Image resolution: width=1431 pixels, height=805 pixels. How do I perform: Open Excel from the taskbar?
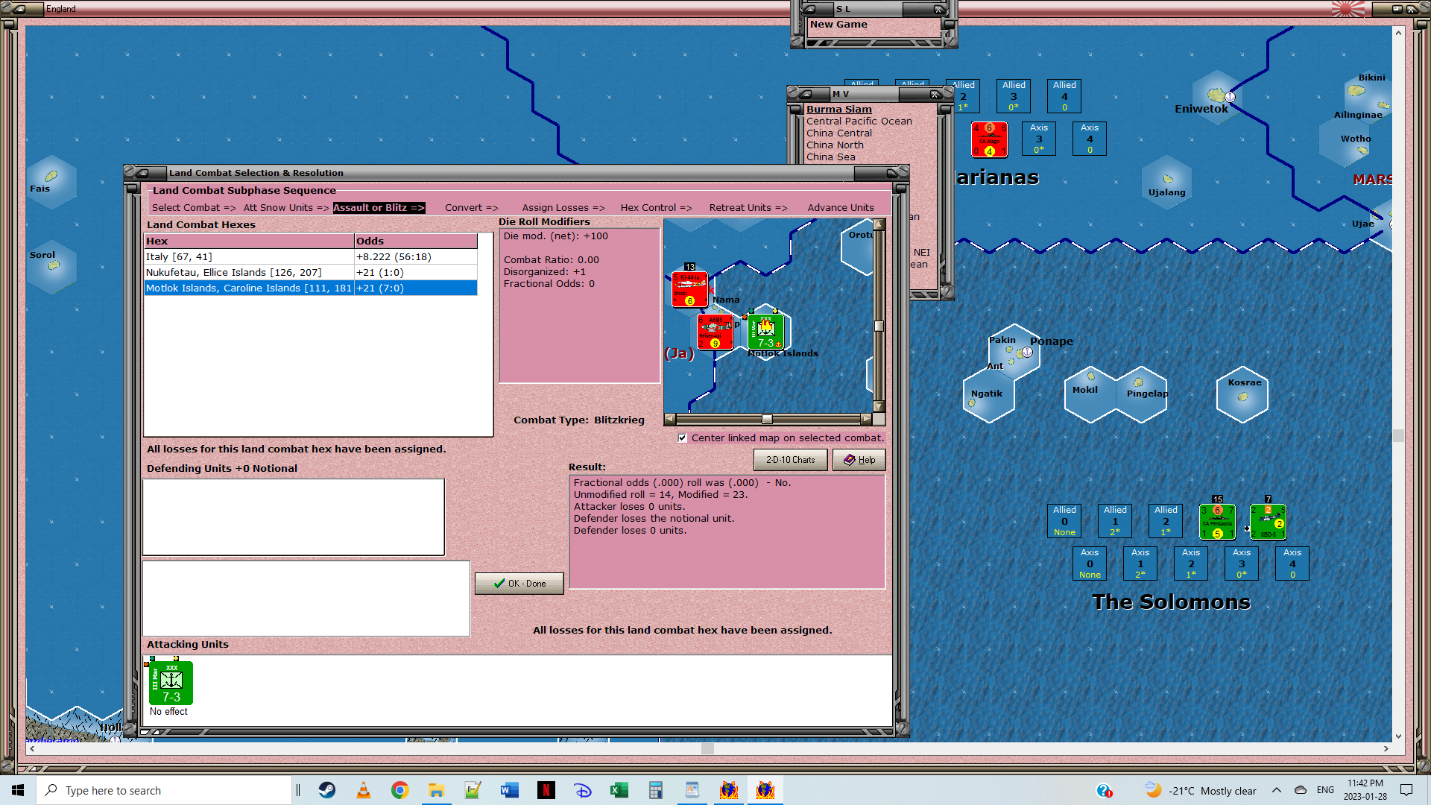pyautogui.click(x=619, y=790)
